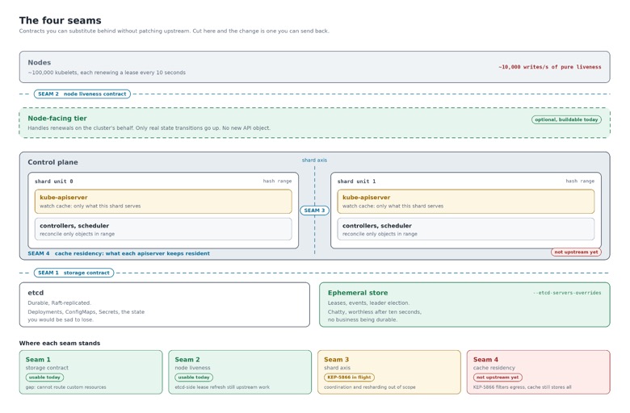The height and width of the screenshot is (413, 630).
Task: Click the KEP-5866 in flight tag
Action: [349, 378]
